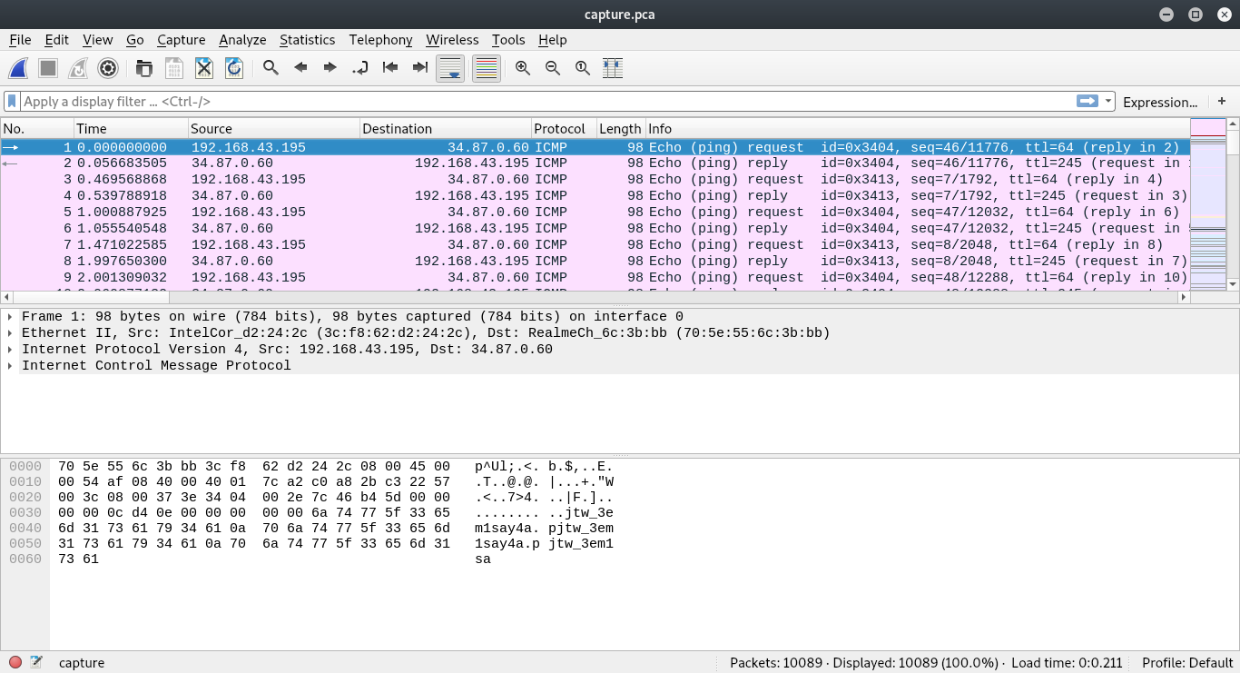Reset text to normal size
This screenshot has width=1240, height=673.
[583, 68]
